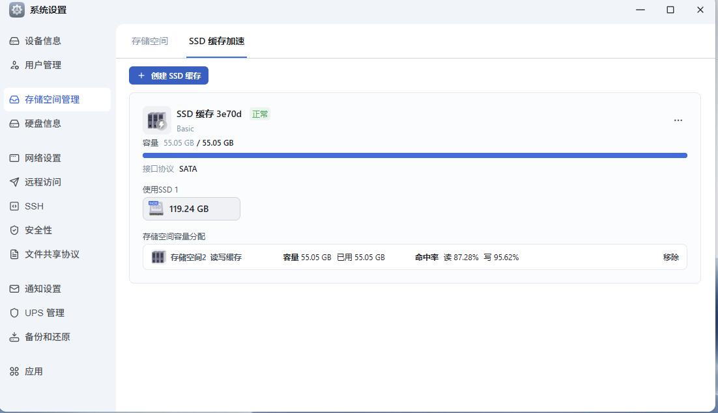The image size is (718, 413).
Task: Click the 应用 apps grid icon
Action: click(14, 371)
